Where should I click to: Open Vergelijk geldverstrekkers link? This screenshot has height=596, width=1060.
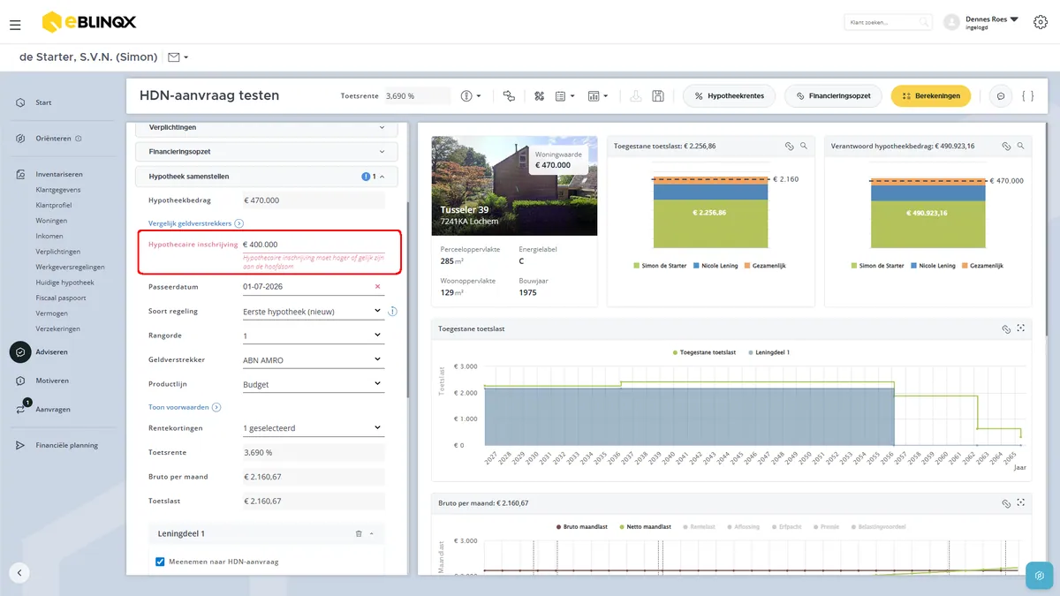[196, 224]
